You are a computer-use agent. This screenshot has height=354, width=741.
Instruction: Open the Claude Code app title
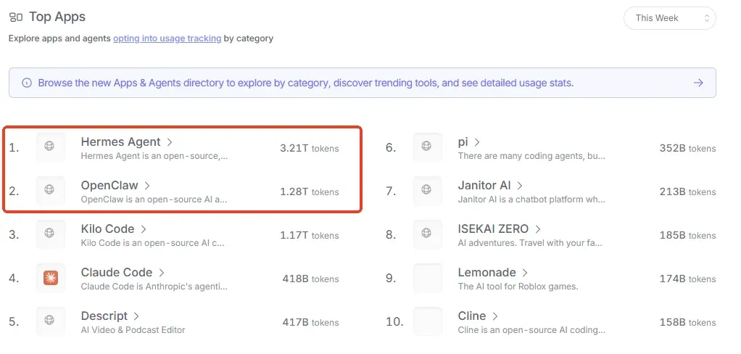[x=117, y=272]
